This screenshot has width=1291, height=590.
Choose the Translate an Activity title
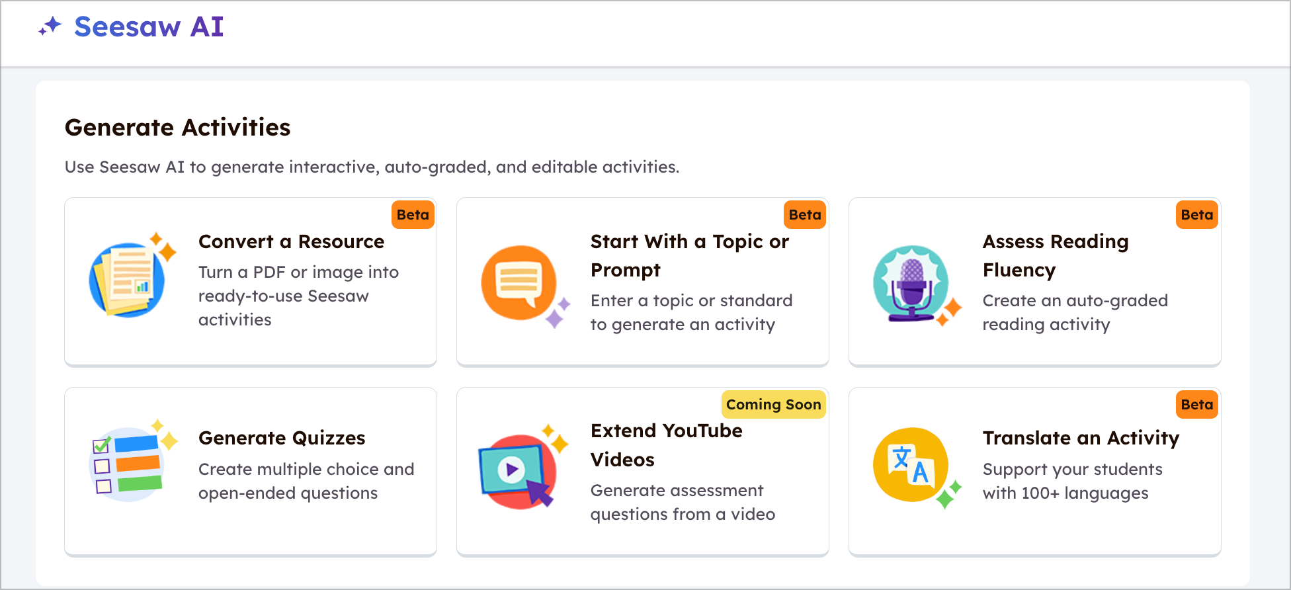coord(1081,438)
